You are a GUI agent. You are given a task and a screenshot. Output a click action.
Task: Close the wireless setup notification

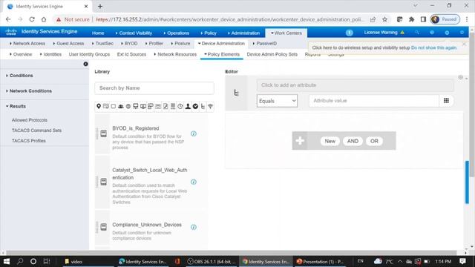[x=464, y=44]
